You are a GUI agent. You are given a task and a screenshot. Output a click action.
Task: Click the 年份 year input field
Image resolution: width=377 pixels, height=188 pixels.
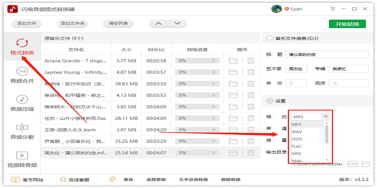coord(296,83)
